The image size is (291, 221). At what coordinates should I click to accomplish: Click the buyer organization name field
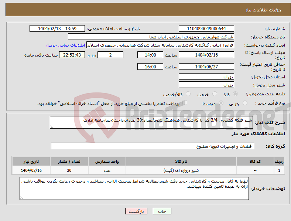(x=151, y=37)
